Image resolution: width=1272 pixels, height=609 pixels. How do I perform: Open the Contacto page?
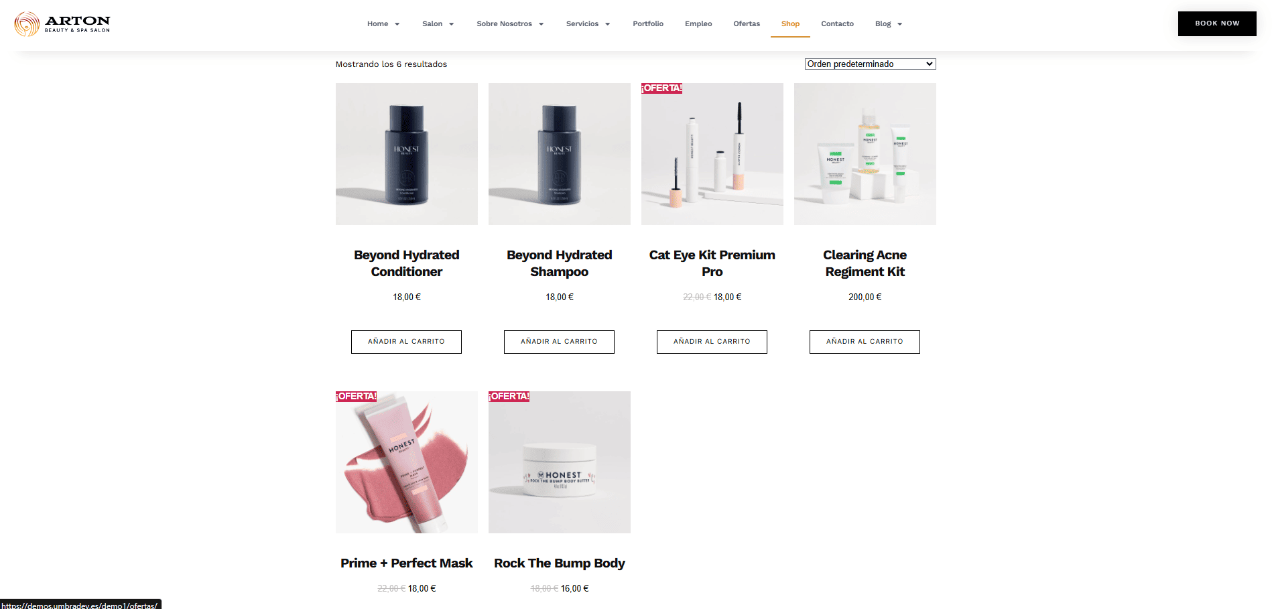click(837, 24)
